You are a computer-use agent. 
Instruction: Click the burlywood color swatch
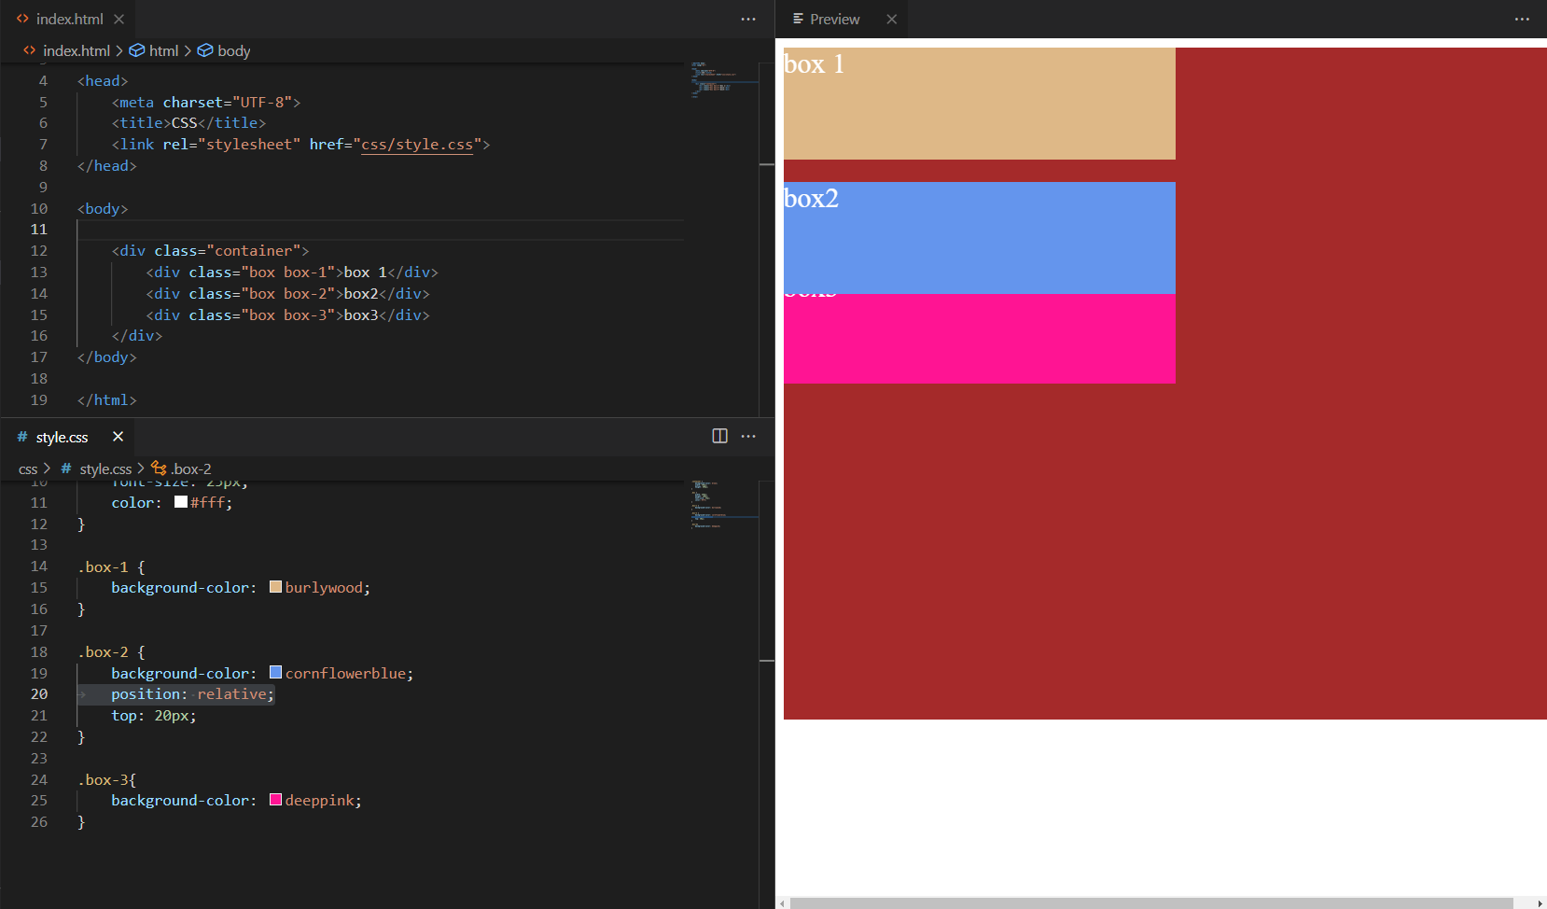(x=275, y=587)
